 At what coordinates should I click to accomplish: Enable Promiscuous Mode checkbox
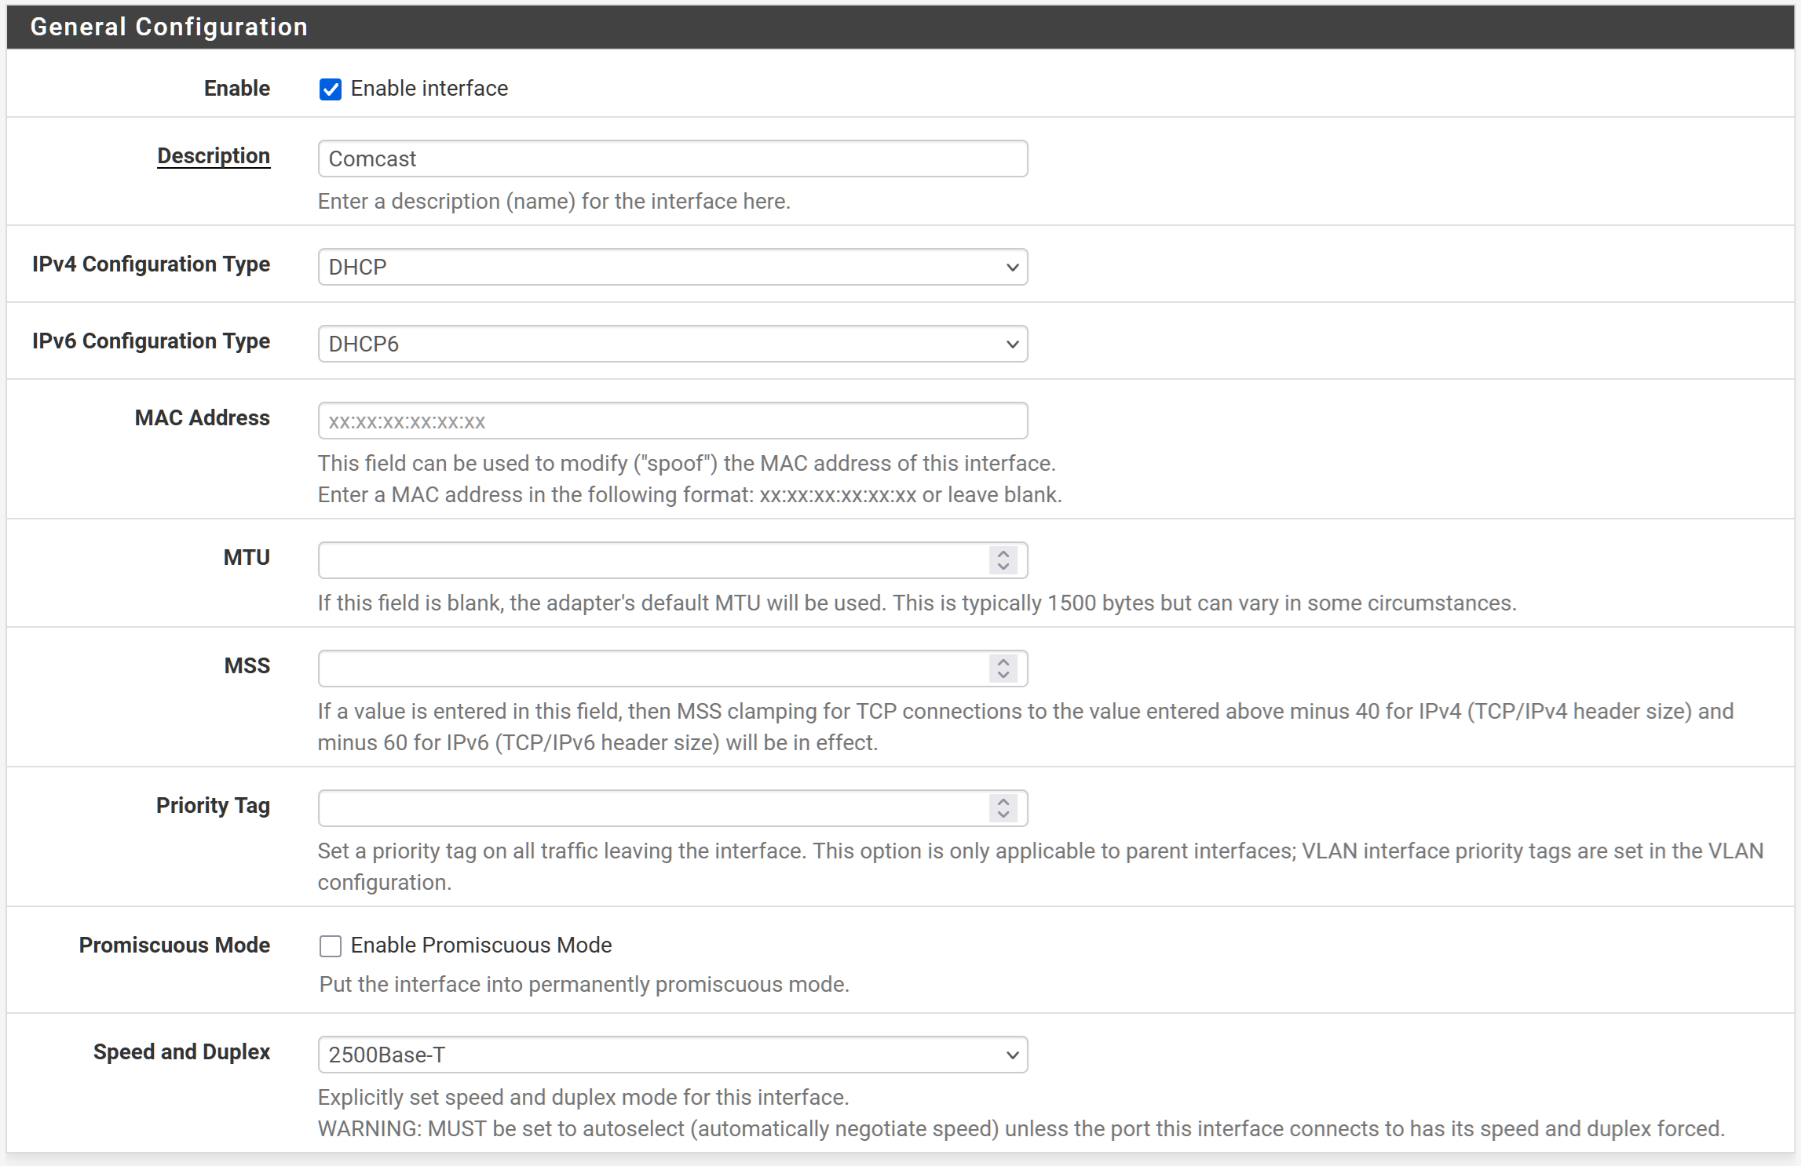331,946
